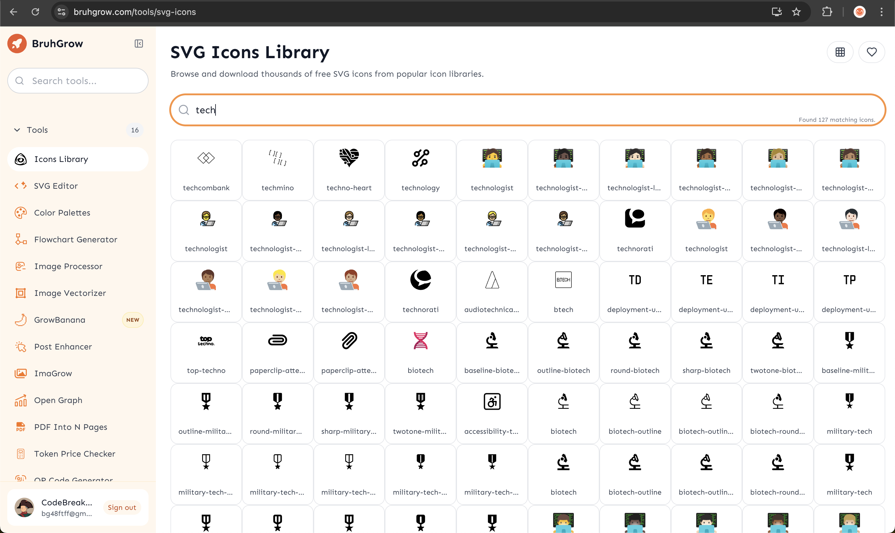Viewport: 895px width, 533px height.
Task: Click the CodeBreak user avatar
Action: point(24,507)
